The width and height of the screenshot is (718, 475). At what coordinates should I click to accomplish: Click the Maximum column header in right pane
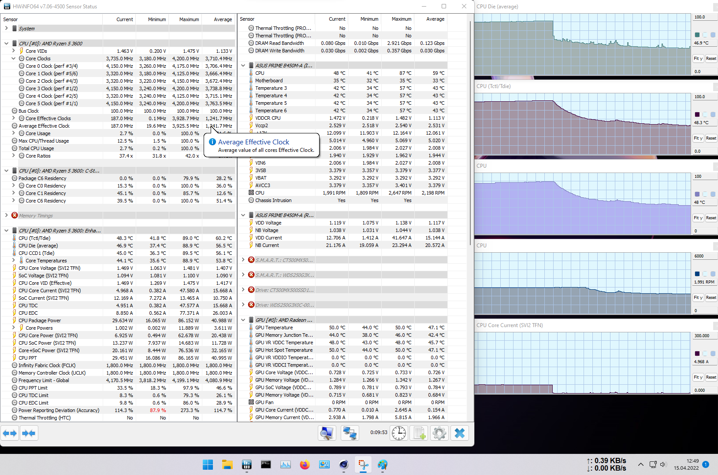click(x=398, y=19)
